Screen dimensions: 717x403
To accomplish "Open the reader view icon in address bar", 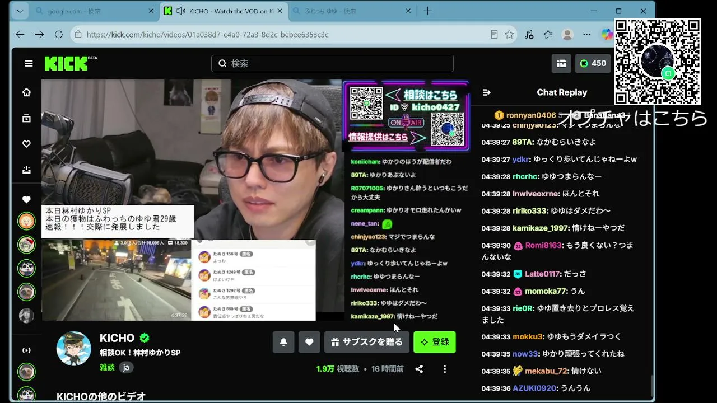I will tap(494, 35).
